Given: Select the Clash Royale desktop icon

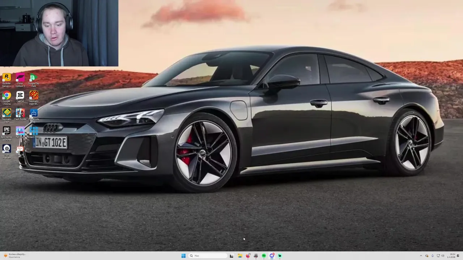Looking at the screenshot, I should pyautogui.click(x=20, y=115).
